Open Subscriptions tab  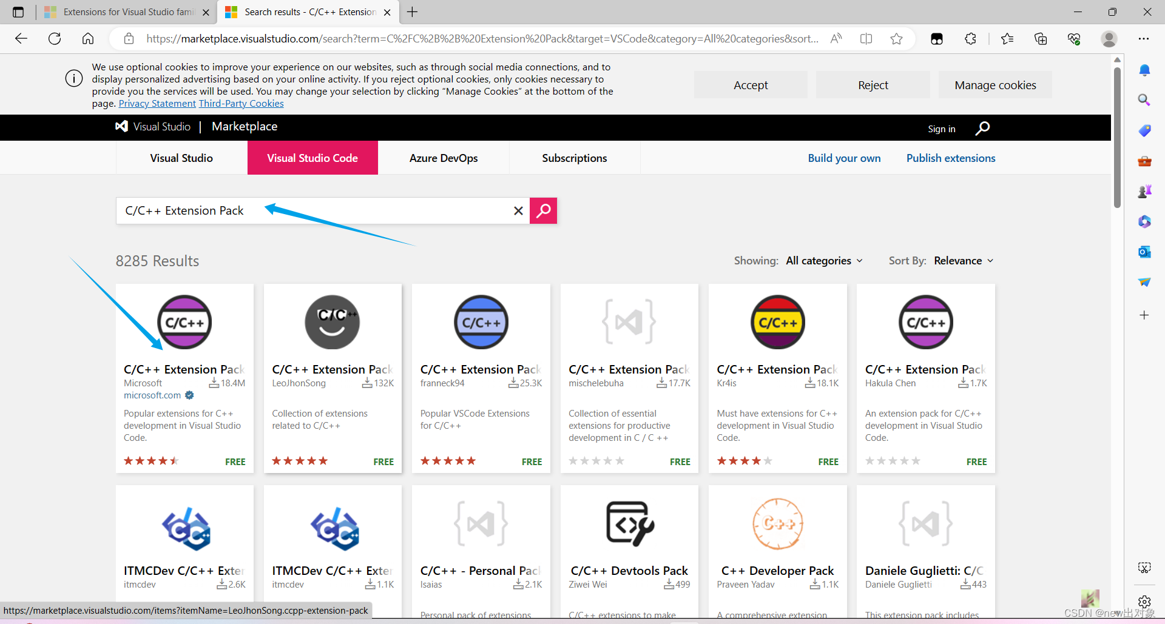pyautogui.click(x=575, y=158)
